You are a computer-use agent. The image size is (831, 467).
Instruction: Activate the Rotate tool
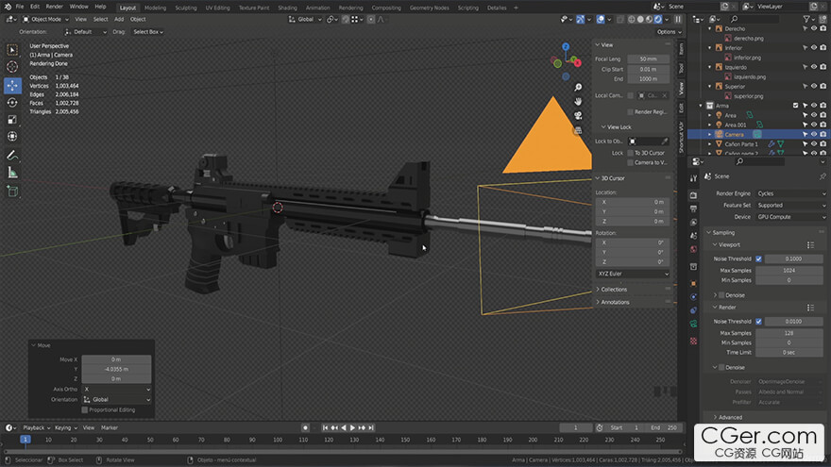pyautogui.click(x=12, y=102)
